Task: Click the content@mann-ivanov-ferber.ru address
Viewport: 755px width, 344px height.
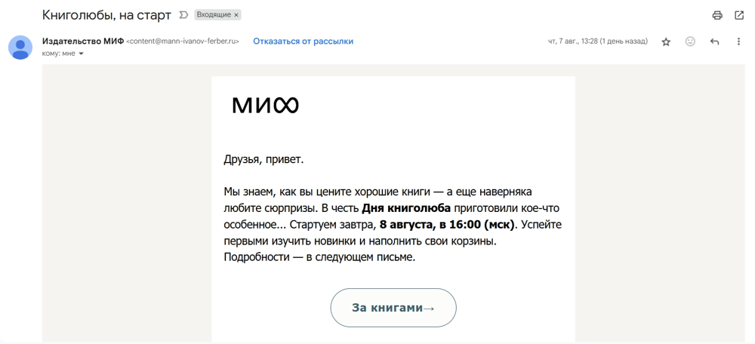Action: (183, 41)
